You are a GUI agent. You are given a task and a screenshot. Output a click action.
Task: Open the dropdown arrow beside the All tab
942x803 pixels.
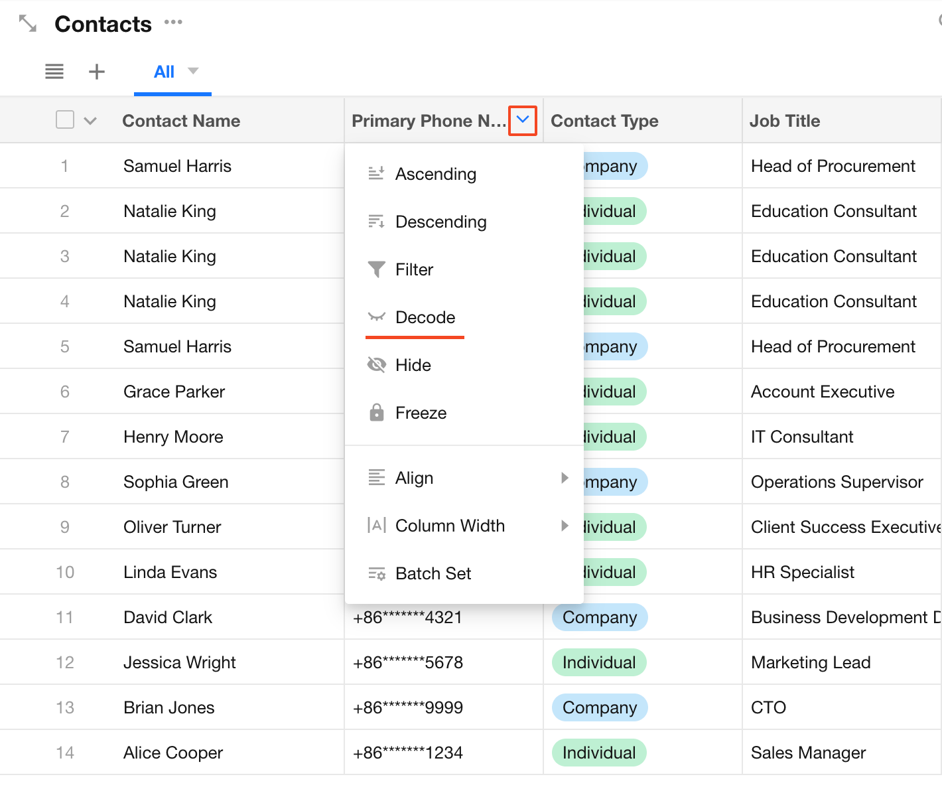[193, 71]
